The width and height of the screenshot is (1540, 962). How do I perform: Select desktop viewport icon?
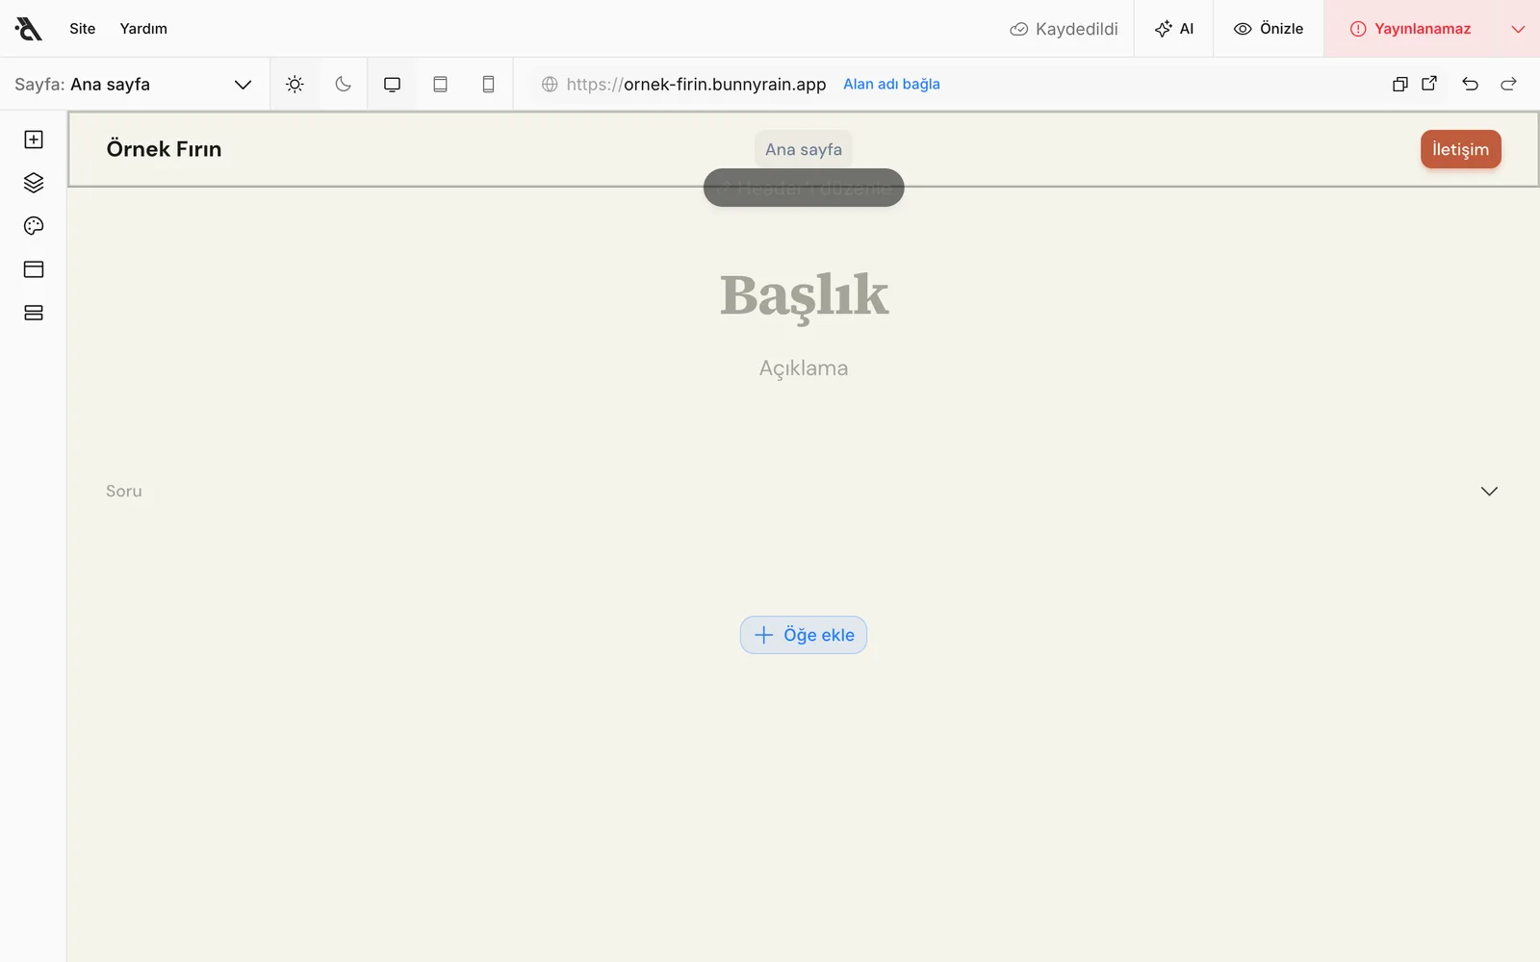click(392, 85)
